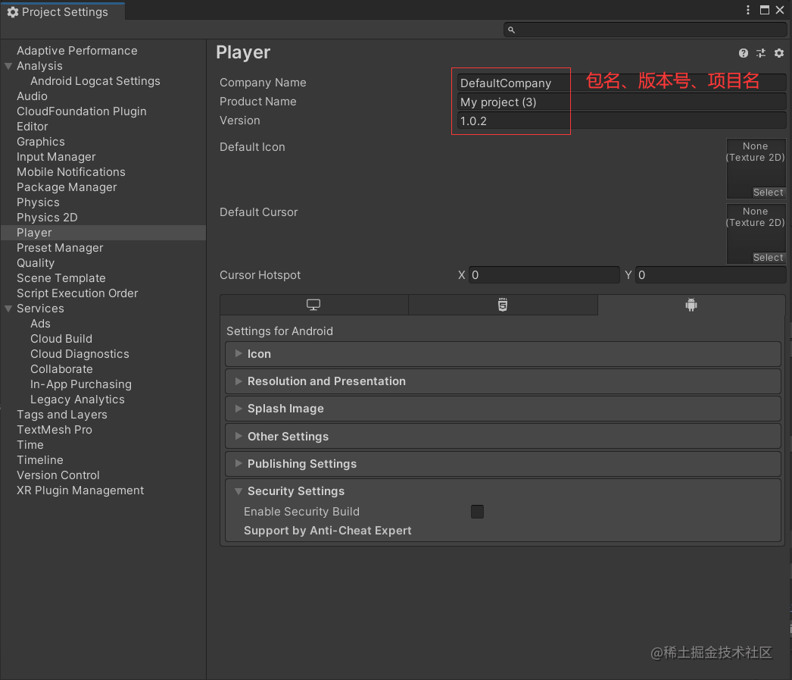
Task: Select Cloud Build service
Action: pos(61,339)
